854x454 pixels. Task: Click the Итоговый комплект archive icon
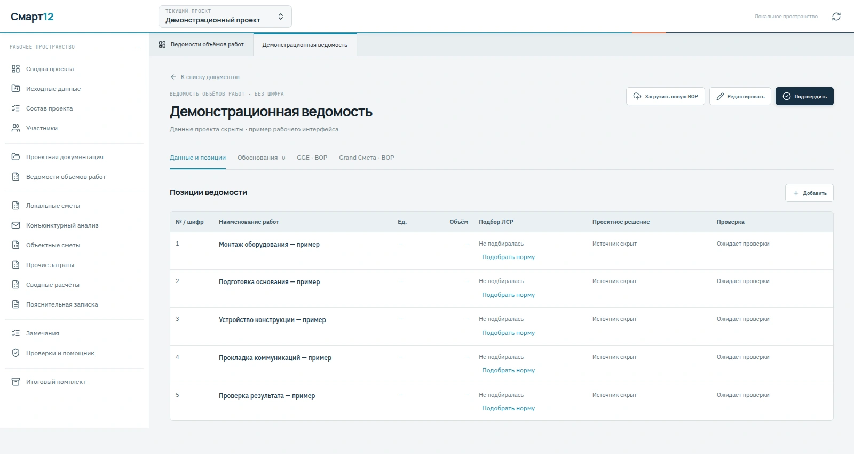click(x=15, y=382)
